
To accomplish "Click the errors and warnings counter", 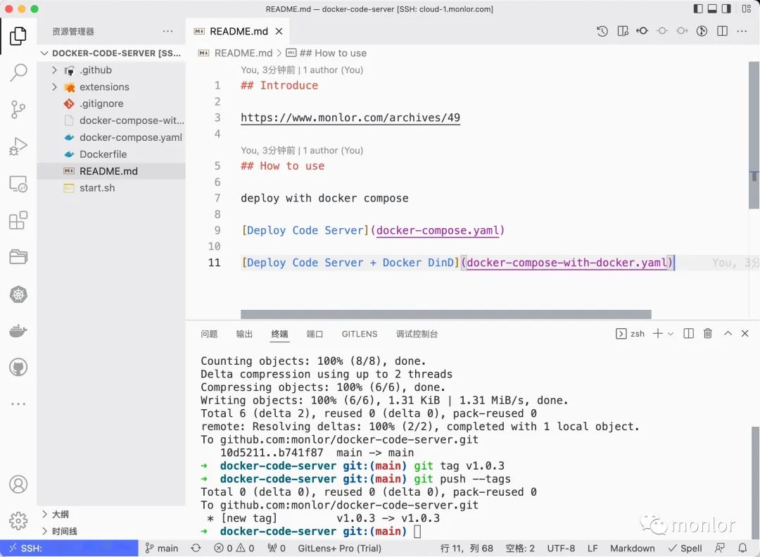I will click(234, 549).
